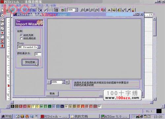Click the X stitch mode icon in top toolbar

click(41, 10)
